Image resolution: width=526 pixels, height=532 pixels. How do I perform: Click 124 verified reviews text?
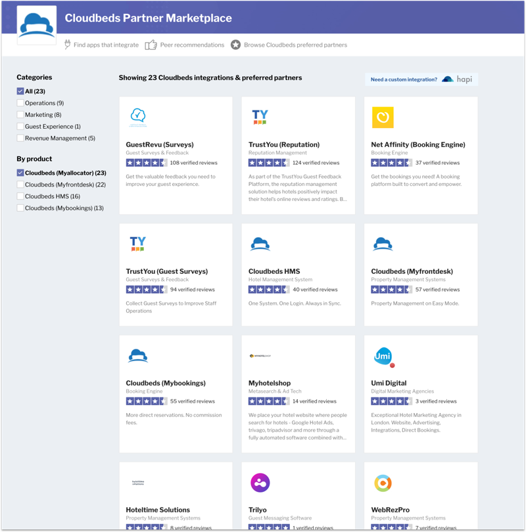click(x=316, y=163)
